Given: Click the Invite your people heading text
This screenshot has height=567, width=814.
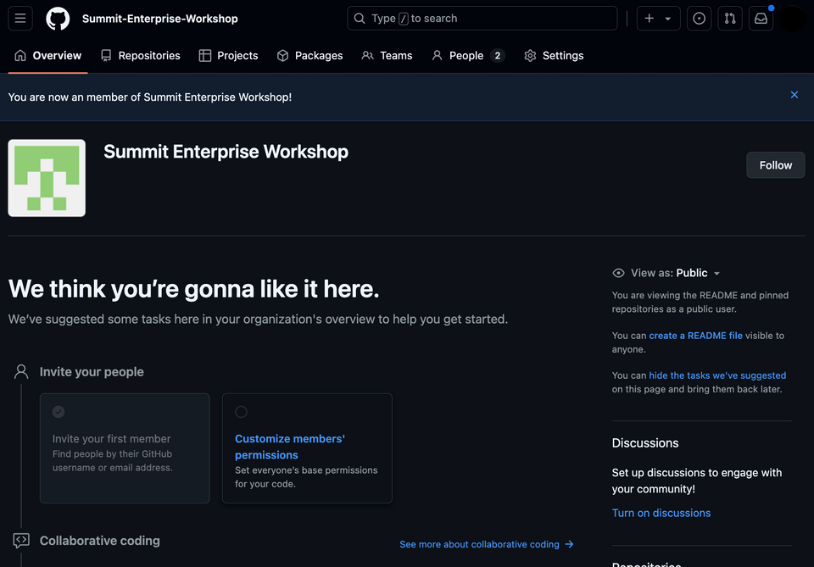Looking at the screenshot, I should [x=92, y=372].
